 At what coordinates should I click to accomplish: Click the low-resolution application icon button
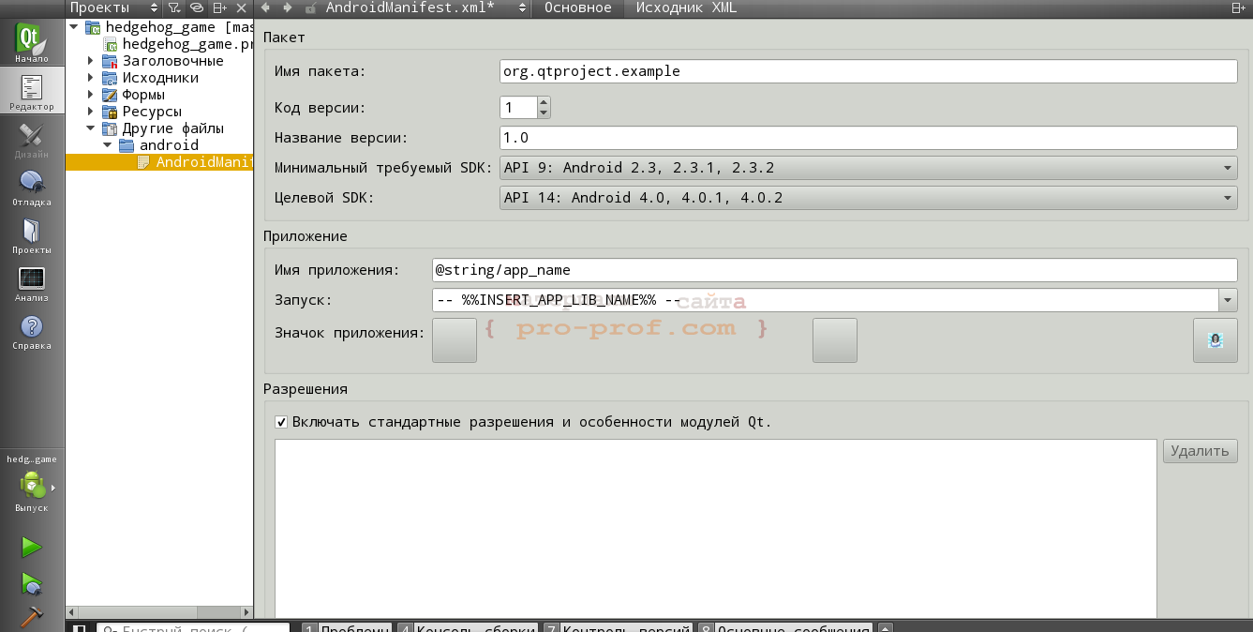pyautogui.click(x=455, y=339)
